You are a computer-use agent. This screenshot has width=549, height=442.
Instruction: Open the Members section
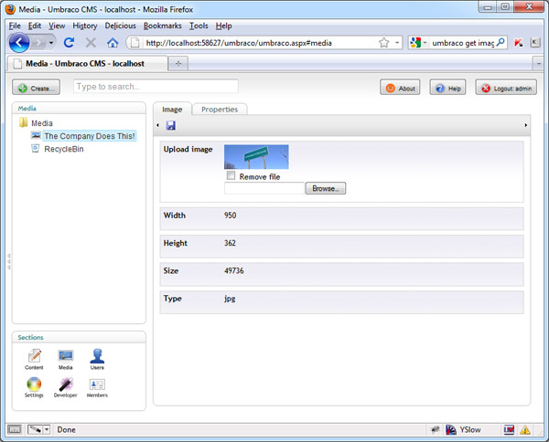pyautogui.click(x=97, y=387)
